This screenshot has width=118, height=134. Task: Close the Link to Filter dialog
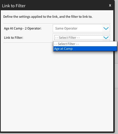point(110,5)
